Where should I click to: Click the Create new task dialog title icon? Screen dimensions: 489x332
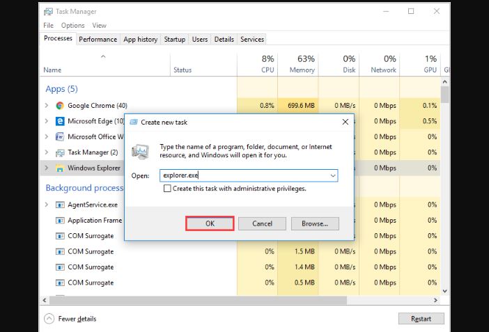tap(134, 122)
